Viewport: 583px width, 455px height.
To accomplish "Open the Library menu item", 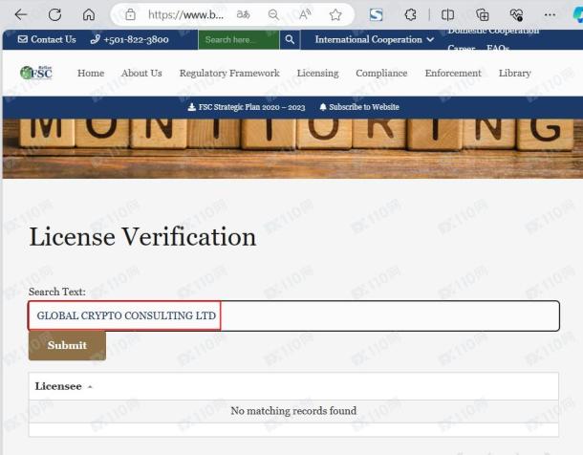I will [514, 74].
